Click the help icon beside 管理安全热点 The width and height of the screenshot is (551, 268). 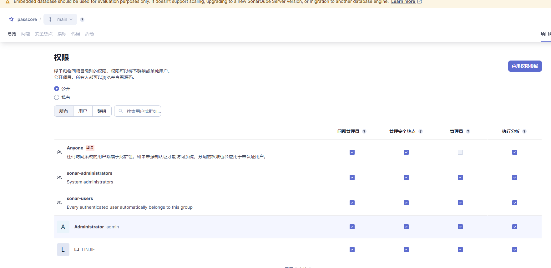421,132
